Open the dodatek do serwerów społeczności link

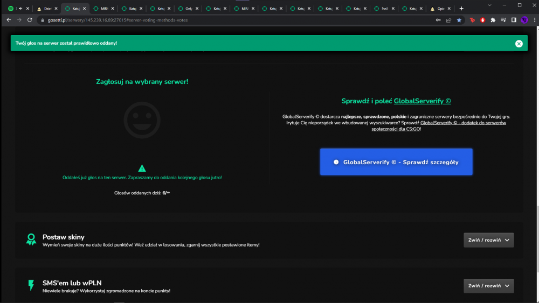pos(439,125)
